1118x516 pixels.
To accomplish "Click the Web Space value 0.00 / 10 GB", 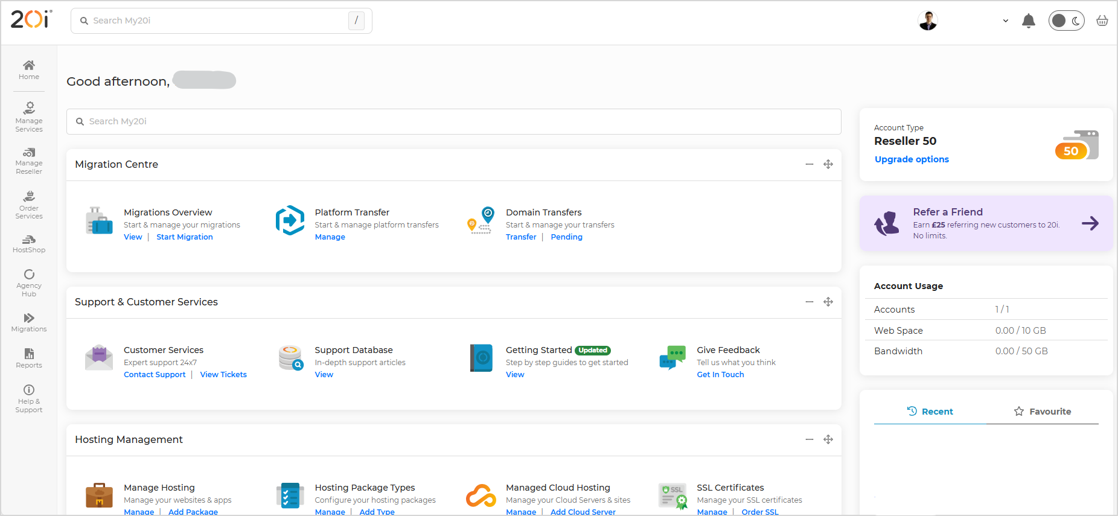I will pyautogui.click(x=1021, y=331).
